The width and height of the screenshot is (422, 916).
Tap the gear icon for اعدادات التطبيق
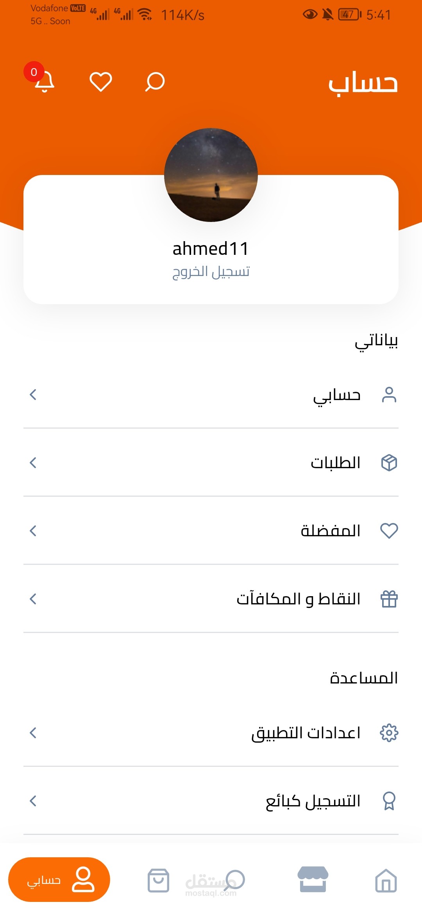pyautogui.click(x=389, y=733)
